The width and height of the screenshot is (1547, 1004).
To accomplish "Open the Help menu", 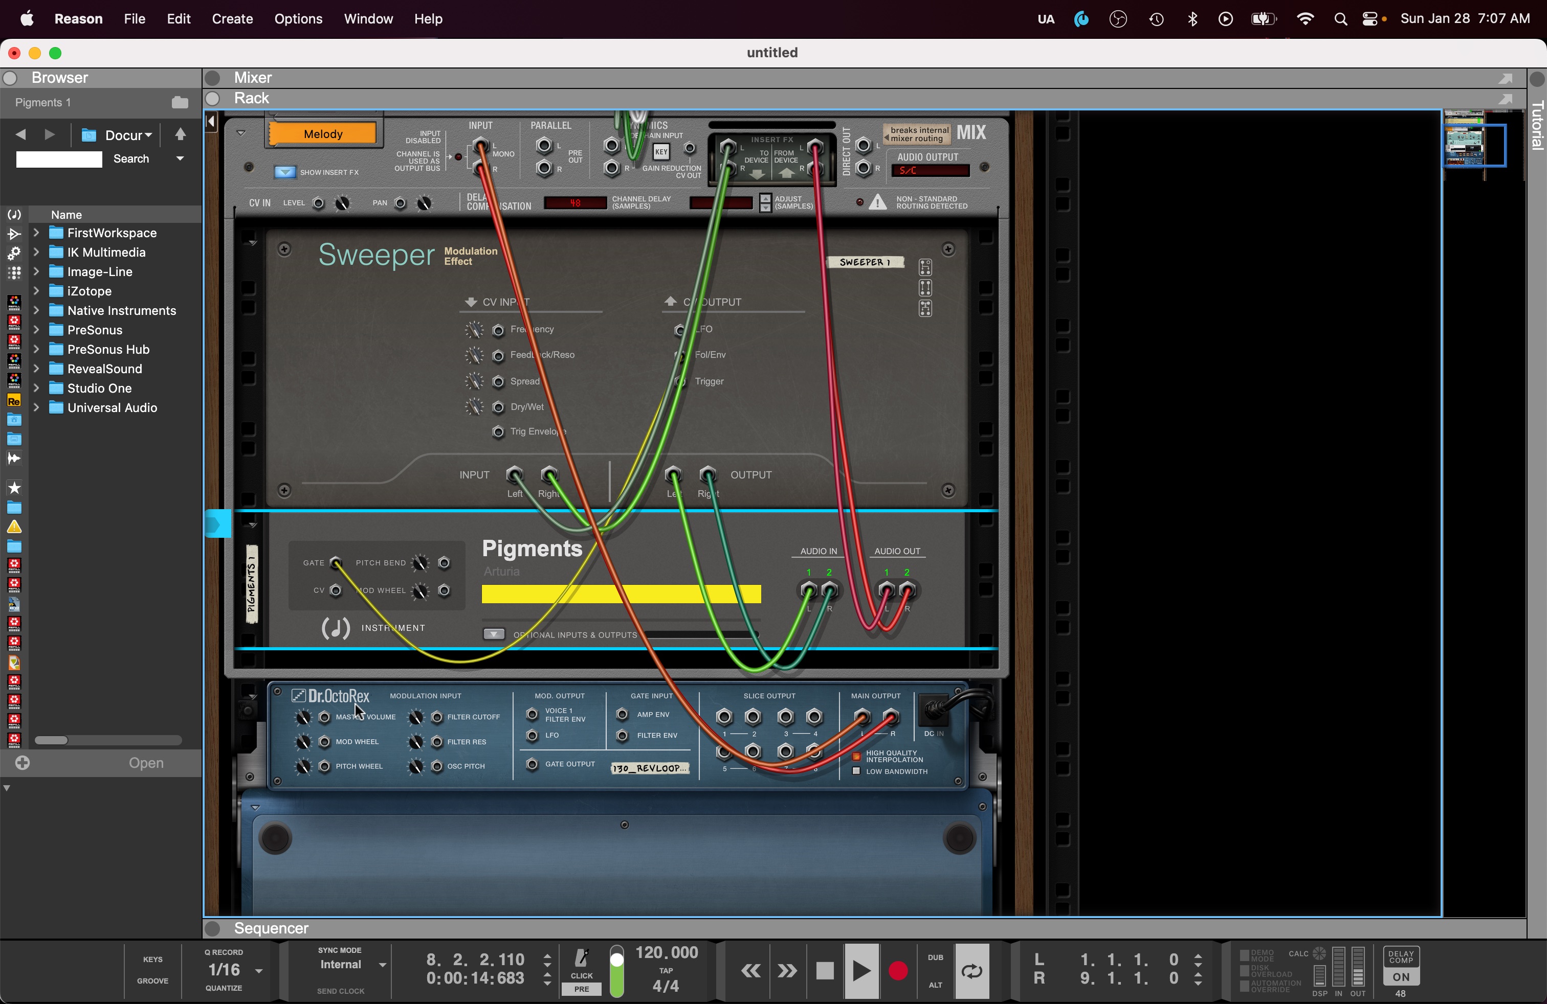I will point(428,19).
